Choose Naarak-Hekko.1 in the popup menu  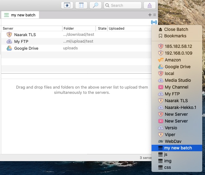[177, 107]
